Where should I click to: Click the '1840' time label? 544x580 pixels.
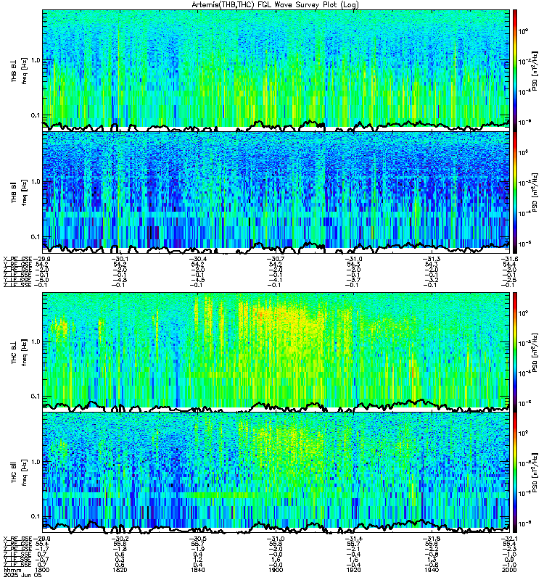tap(198, 570)
